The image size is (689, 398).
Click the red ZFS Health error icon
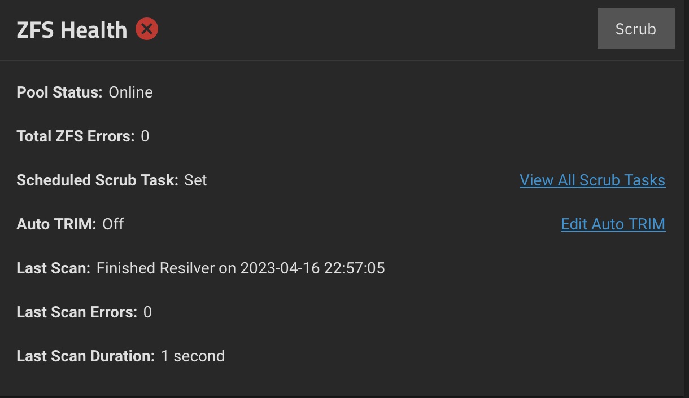coord(147,29)
